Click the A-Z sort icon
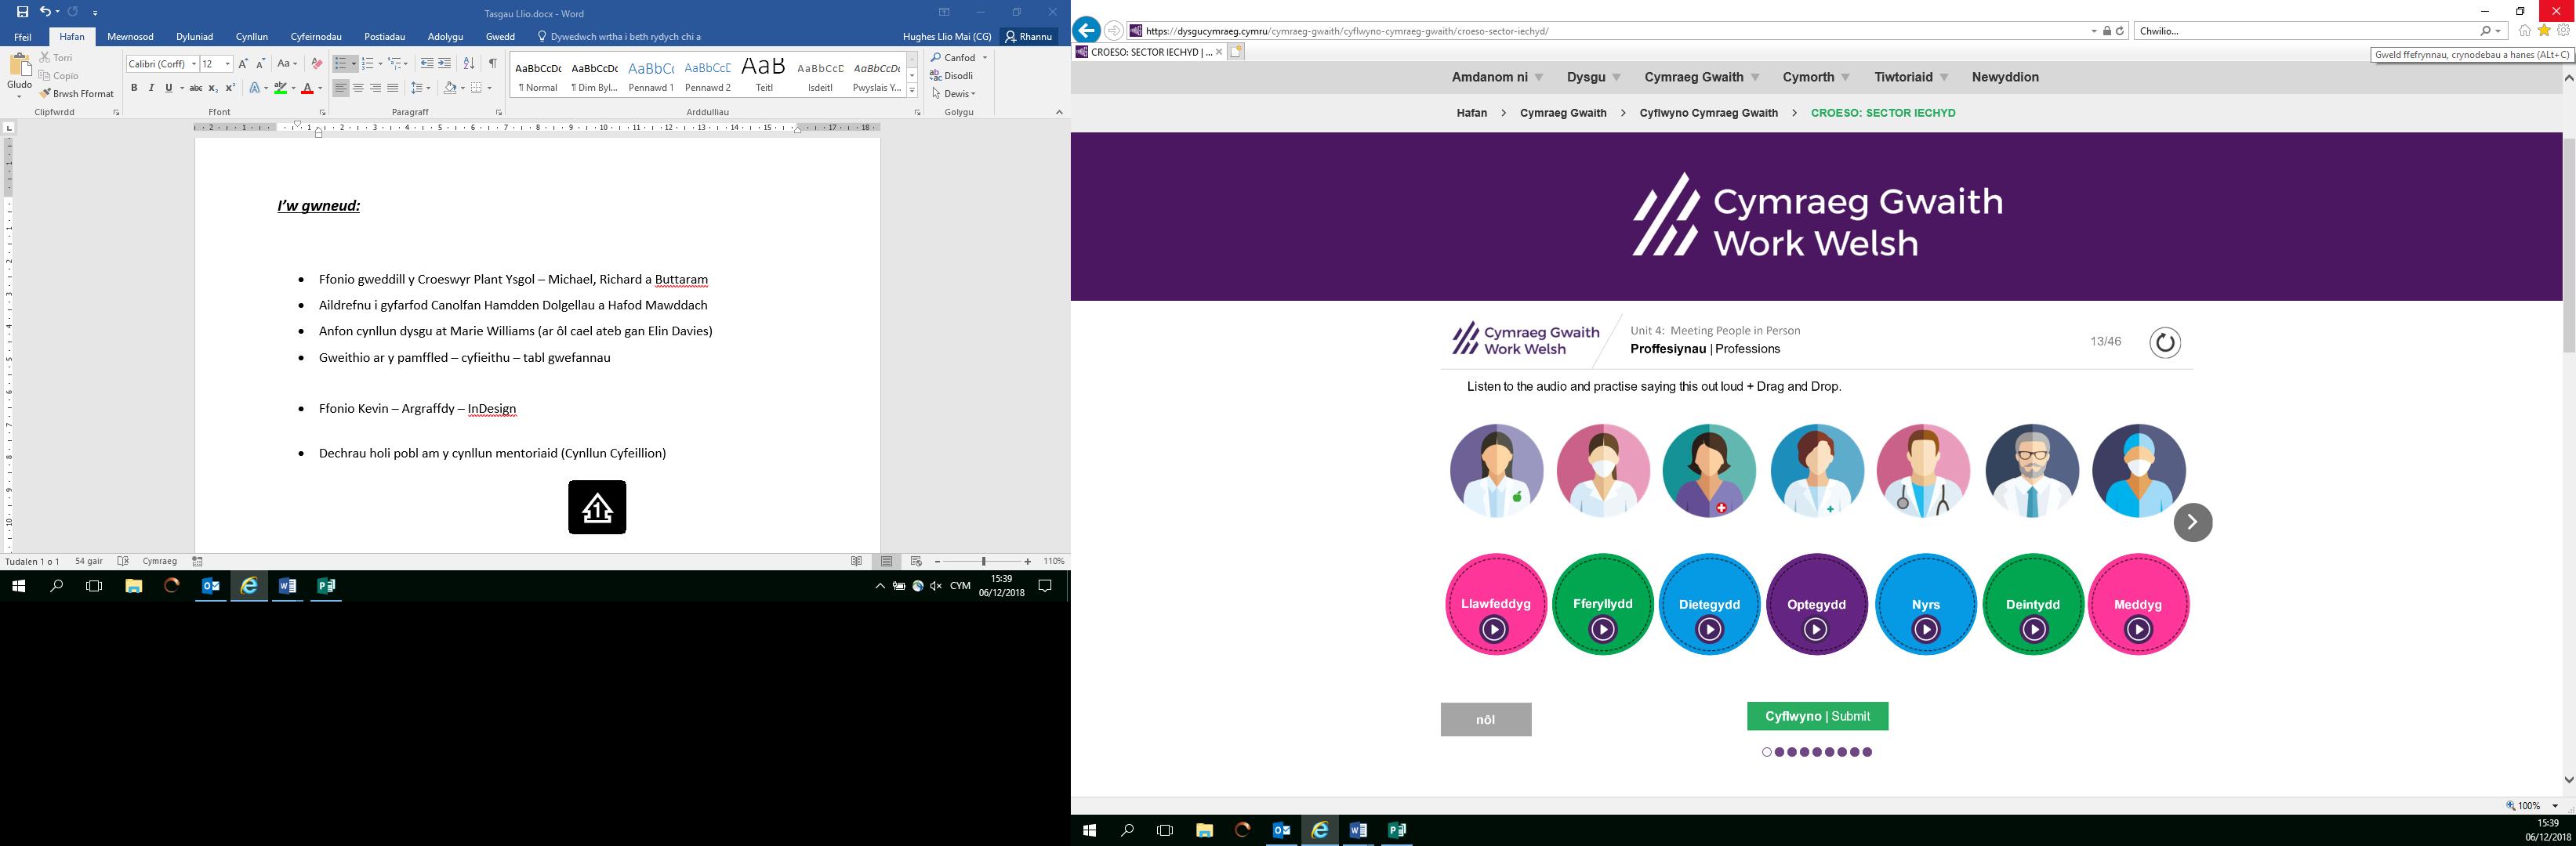 pyautogui.click(x=469, y=64)
